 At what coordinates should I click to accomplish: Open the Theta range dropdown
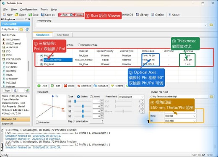pyautogui.click(x=194, y=116)
